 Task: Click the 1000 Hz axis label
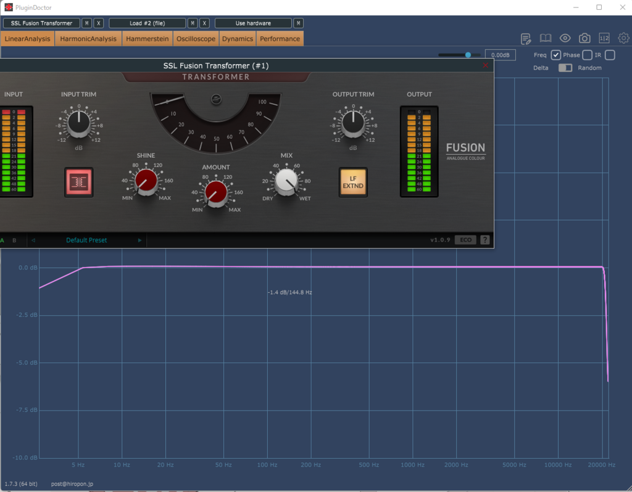[412, 465]
